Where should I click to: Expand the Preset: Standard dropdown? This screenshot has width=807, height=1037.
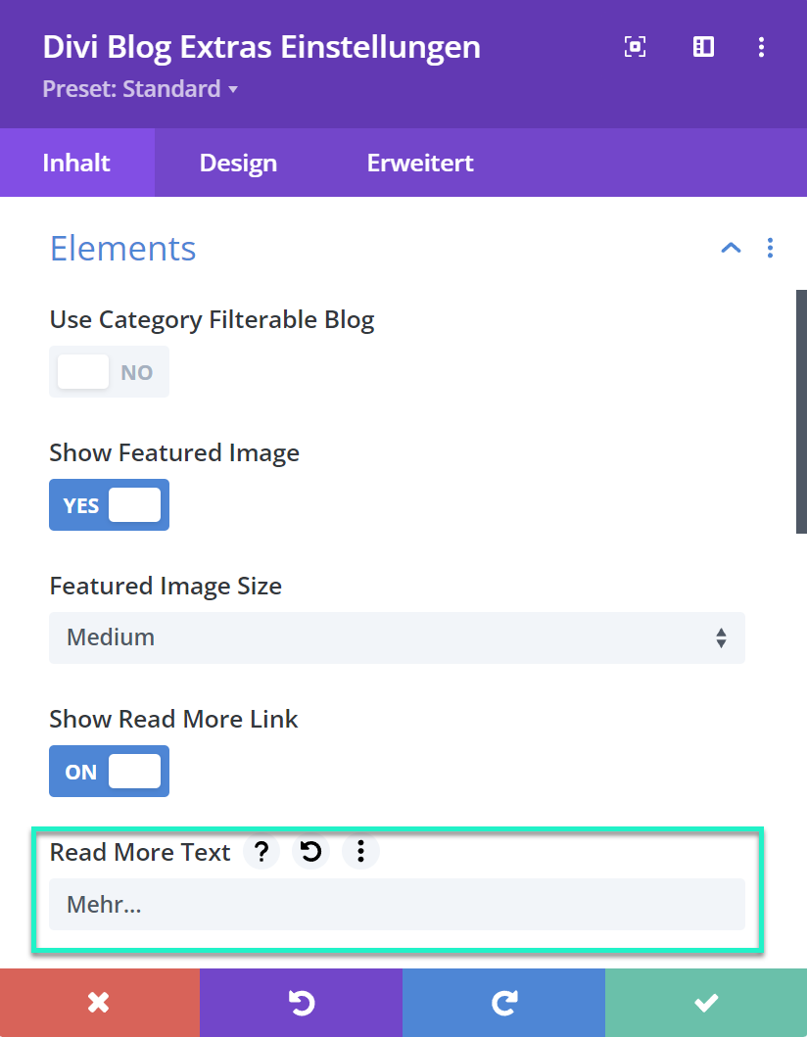pos(140,89)
